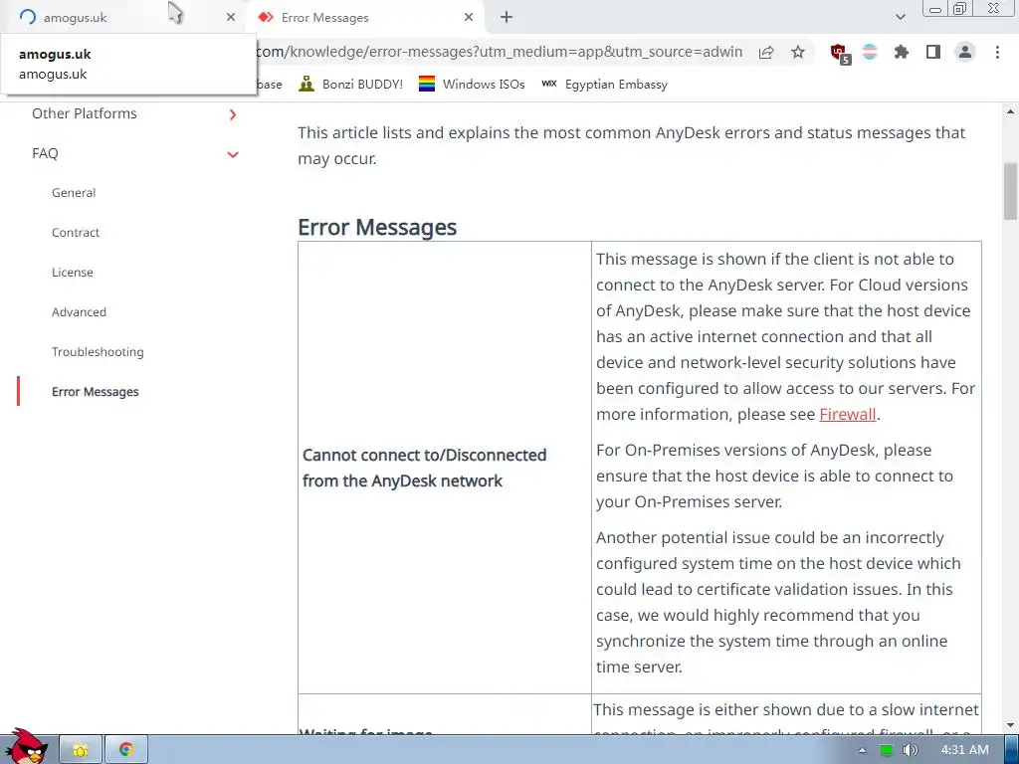The width and height of the screenshot is (1019, 764).
Task: Click the green tray status icon
Action: pyautogui.click(x=886, y=750)
